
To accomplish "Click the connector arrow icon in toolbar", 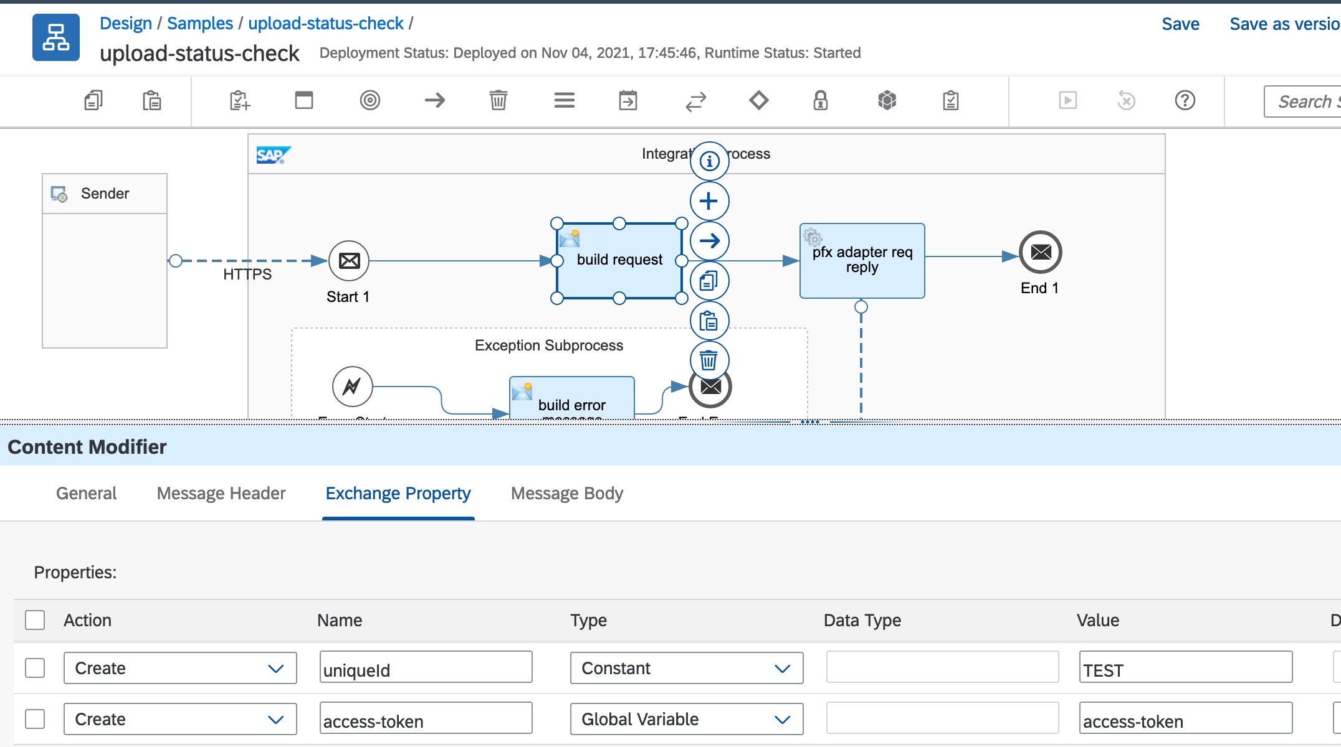I will tap(435, 100).
